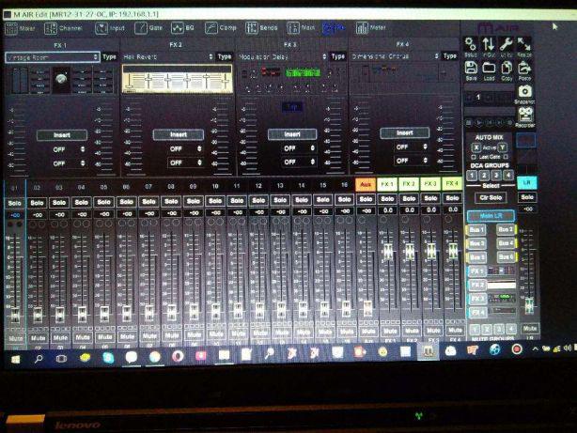Expand the first OFF dropdown under FX 3
Image resolution: width=577 pixels, height=433 pixels.
292,148
